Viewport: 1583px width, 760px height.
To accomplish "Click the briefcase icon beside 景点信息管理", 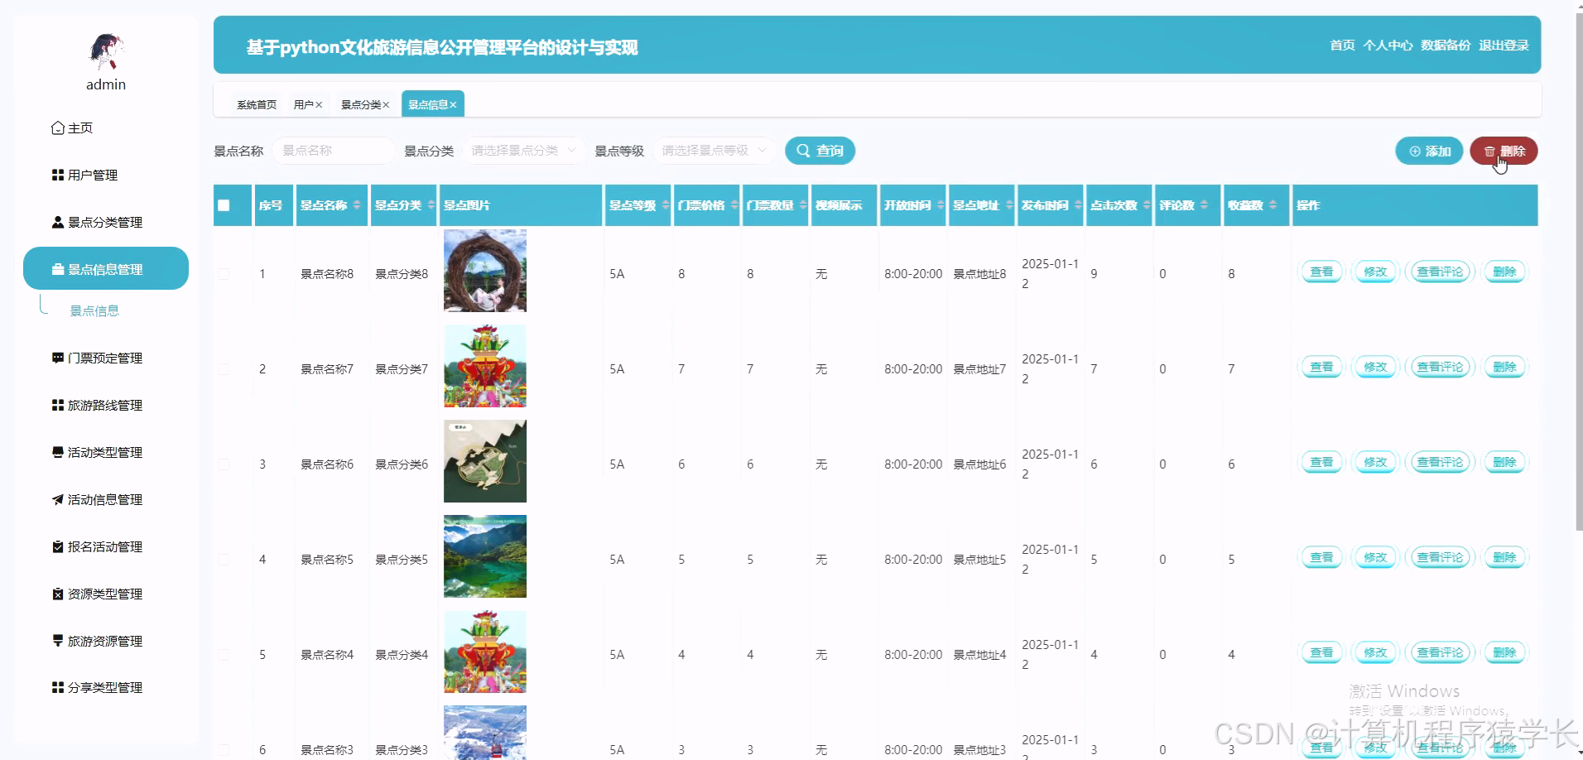I will click(x=58, y=269).
